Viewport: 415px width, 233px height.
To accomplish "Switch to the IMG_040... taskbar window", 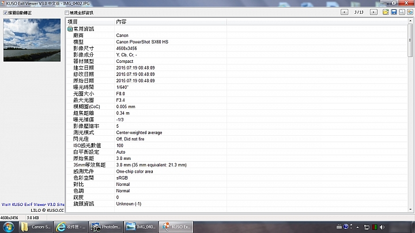I will pos(141,227).
